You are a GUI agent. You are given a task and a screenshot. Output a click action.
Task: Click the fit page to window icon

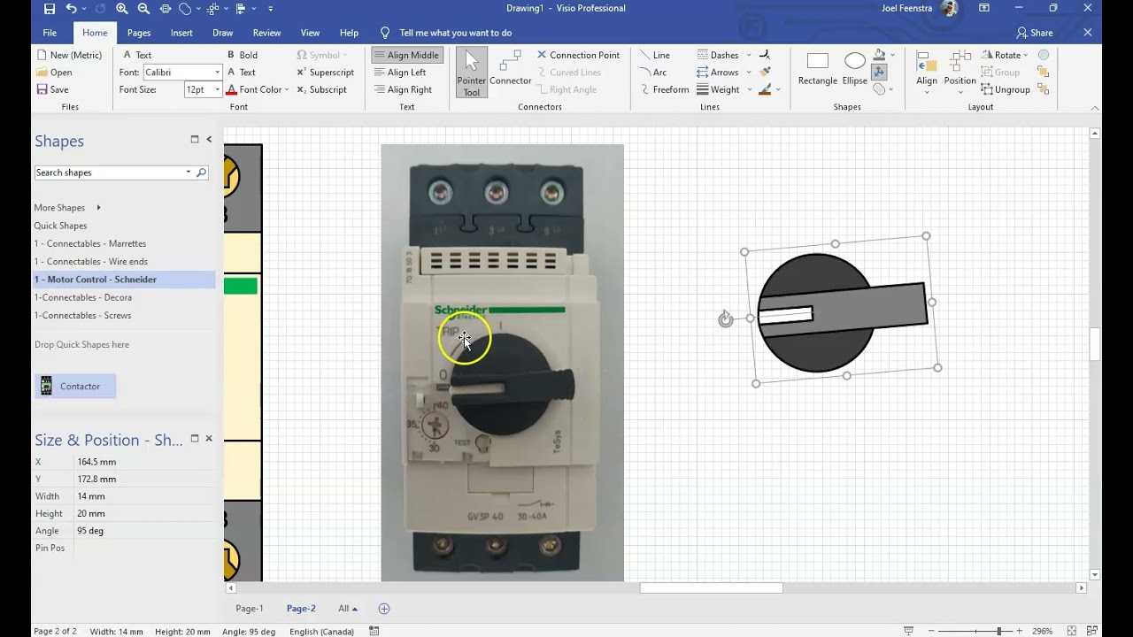[x=1072, y=631]
